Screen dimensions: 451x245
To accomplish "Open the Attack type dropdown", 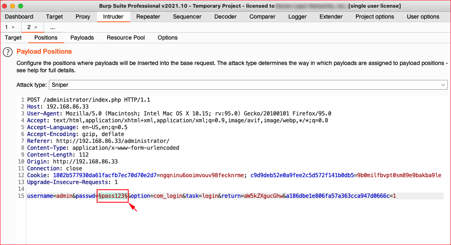I will [248, 85].
